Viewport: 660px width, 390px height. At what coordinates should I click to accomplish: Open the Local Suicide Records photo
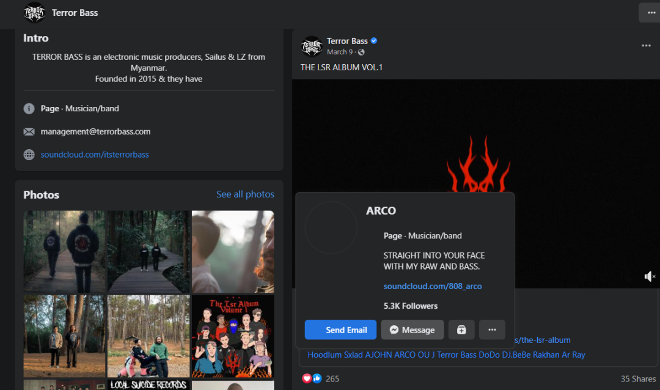click(148, 385)
